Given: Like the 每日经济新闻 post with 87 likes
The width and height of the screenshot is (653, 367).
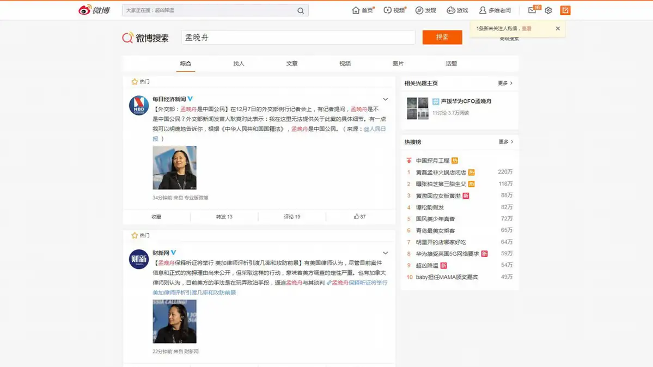Looking at the screenshot, I should pyautogui.click(x=359, y=217).
